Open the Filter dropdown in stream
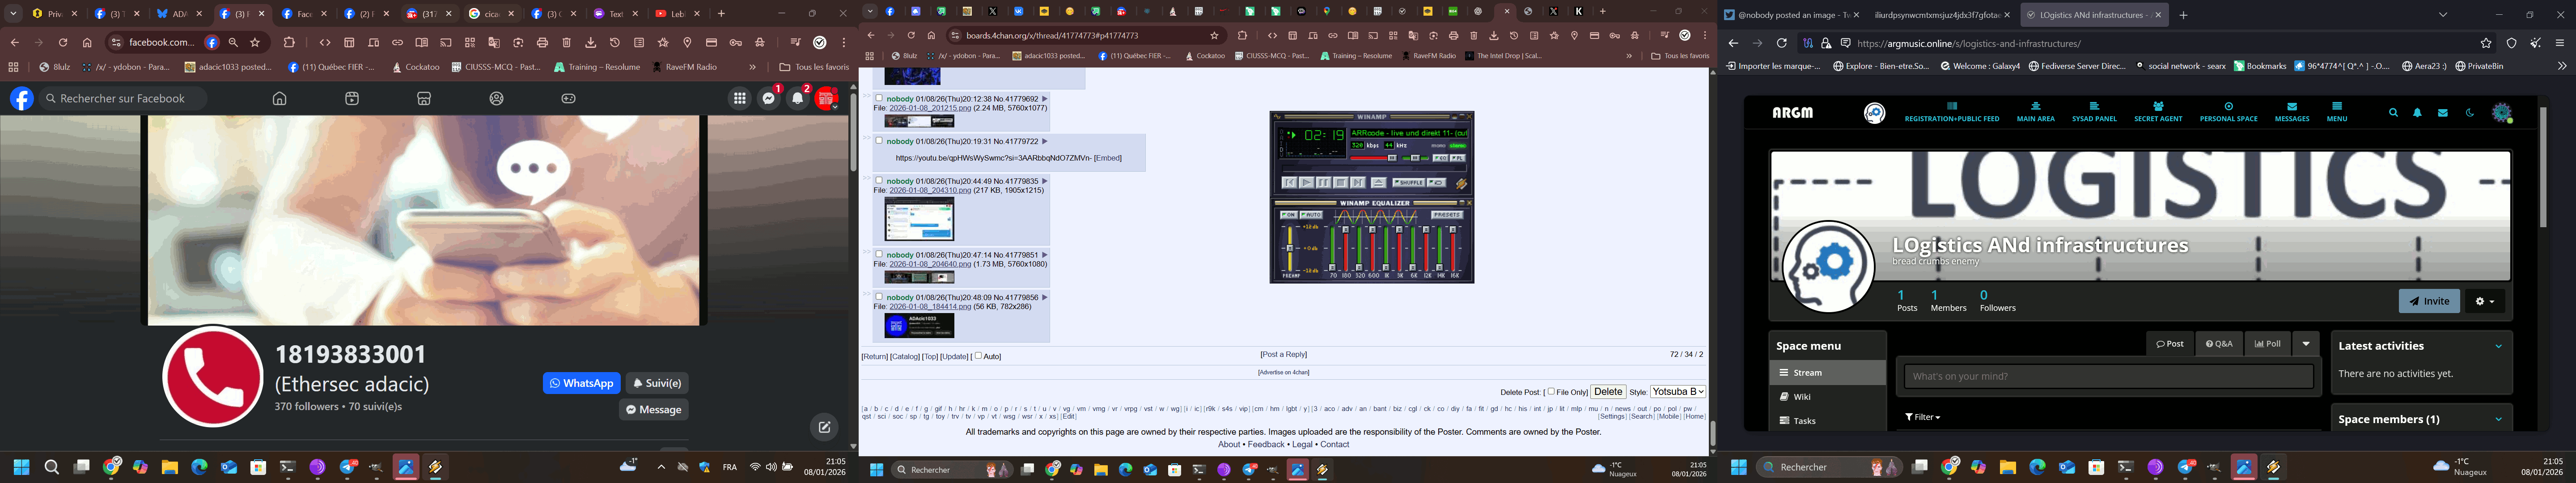 point(1922,417)
